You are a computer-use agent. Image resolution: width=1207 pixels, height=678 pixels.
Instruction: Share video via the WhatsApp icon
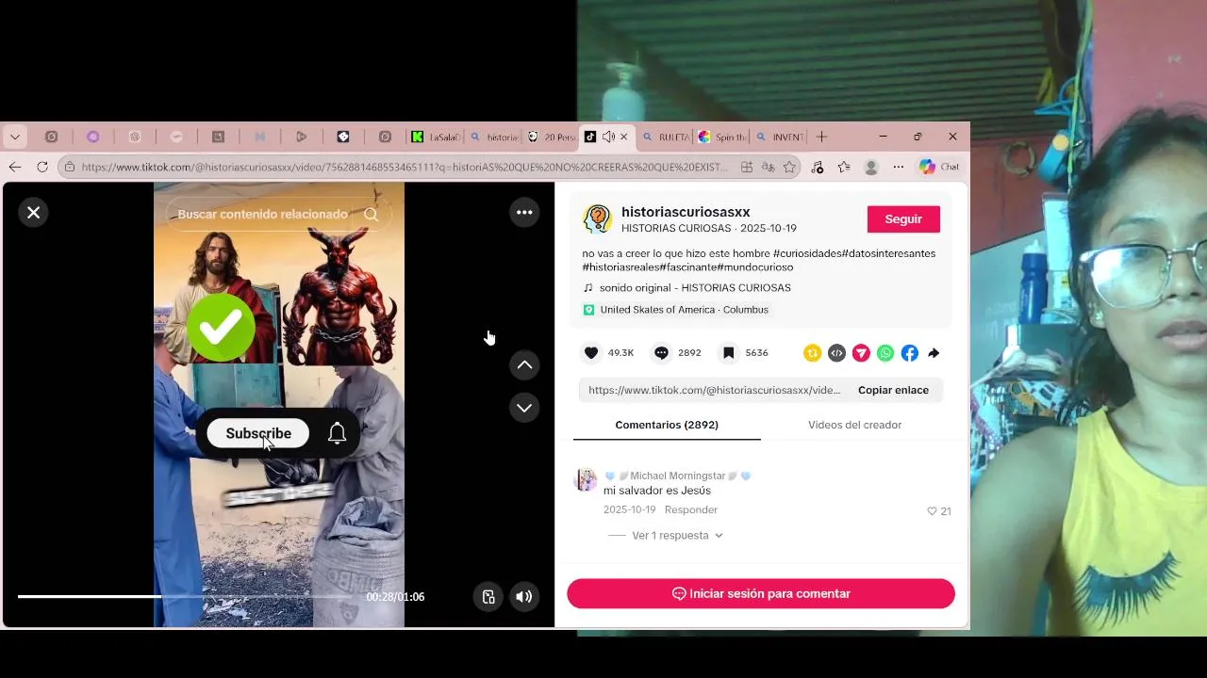coord(885,353)
